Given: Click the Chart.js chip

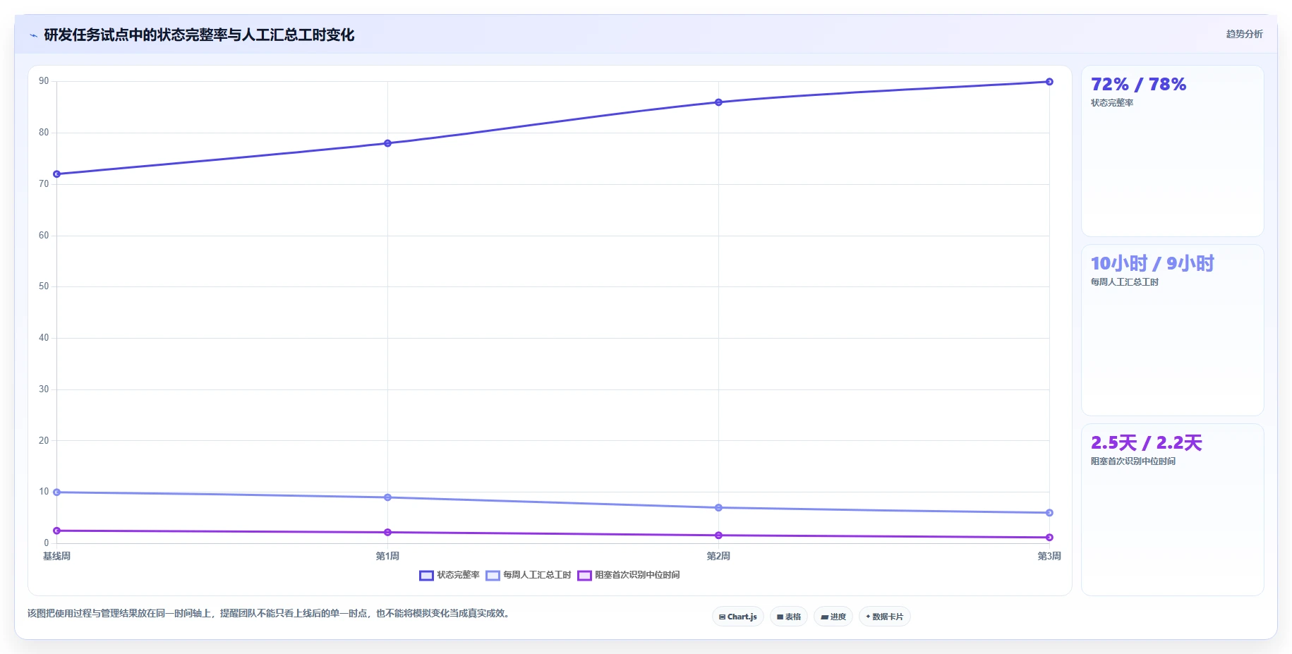Looking at the screenshot, I should click(738, 617).
